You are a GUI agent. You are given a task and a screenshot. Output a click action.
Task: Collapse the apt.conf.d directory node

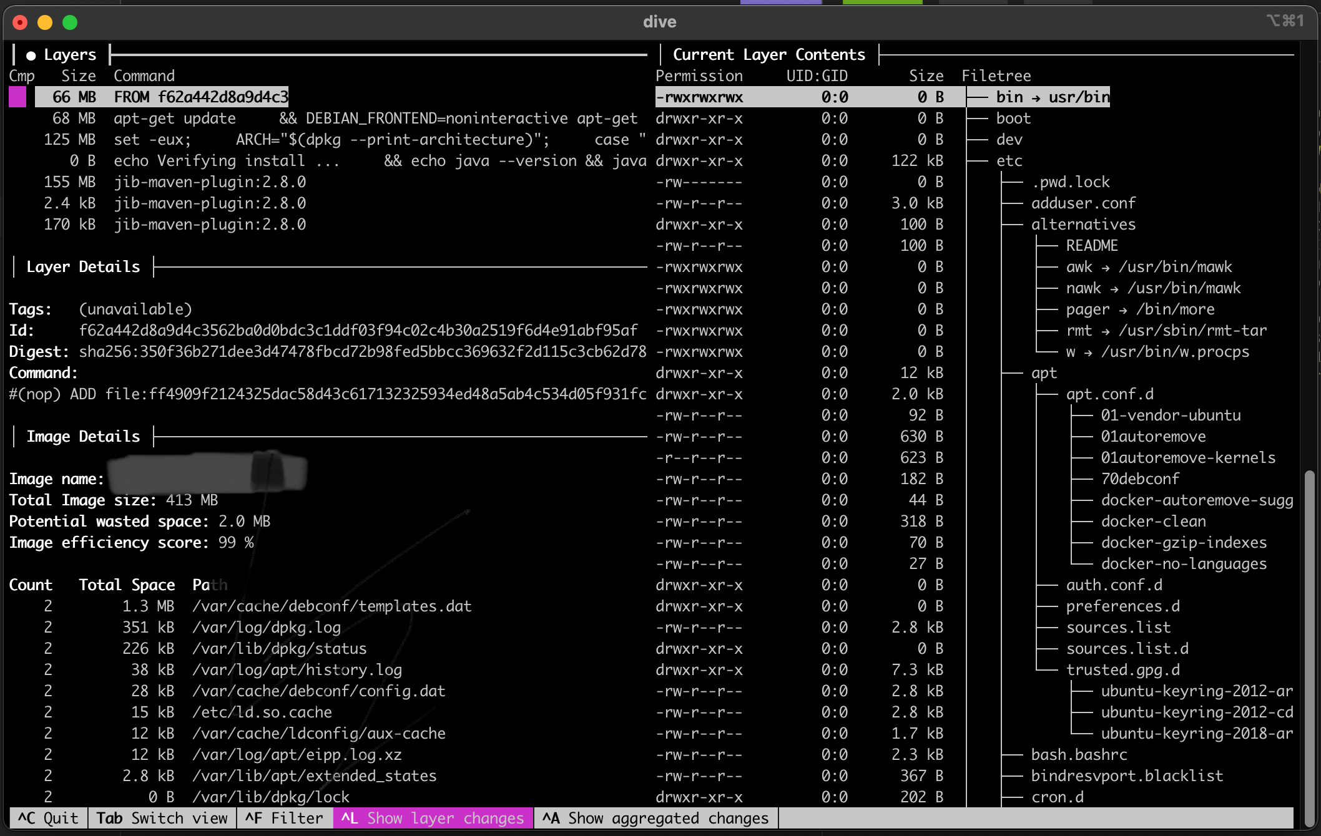click(x=1109, y=394)
